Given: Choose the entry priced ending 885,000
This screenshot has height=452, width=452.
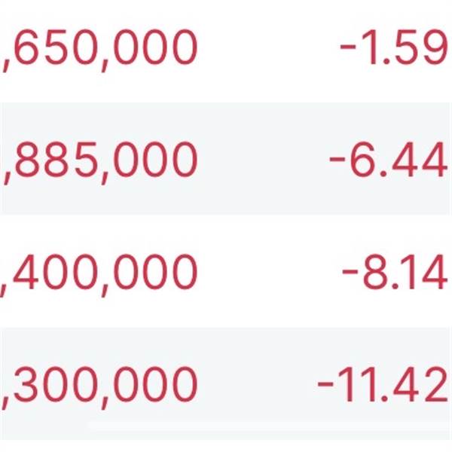Looking at the screenshot, I should (99, 160).
